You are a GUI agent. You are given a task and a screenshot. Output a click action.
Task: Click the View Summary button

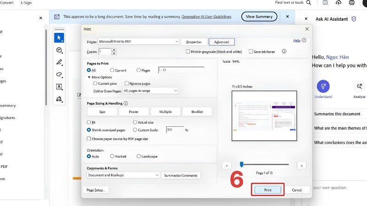click(259, 16)
